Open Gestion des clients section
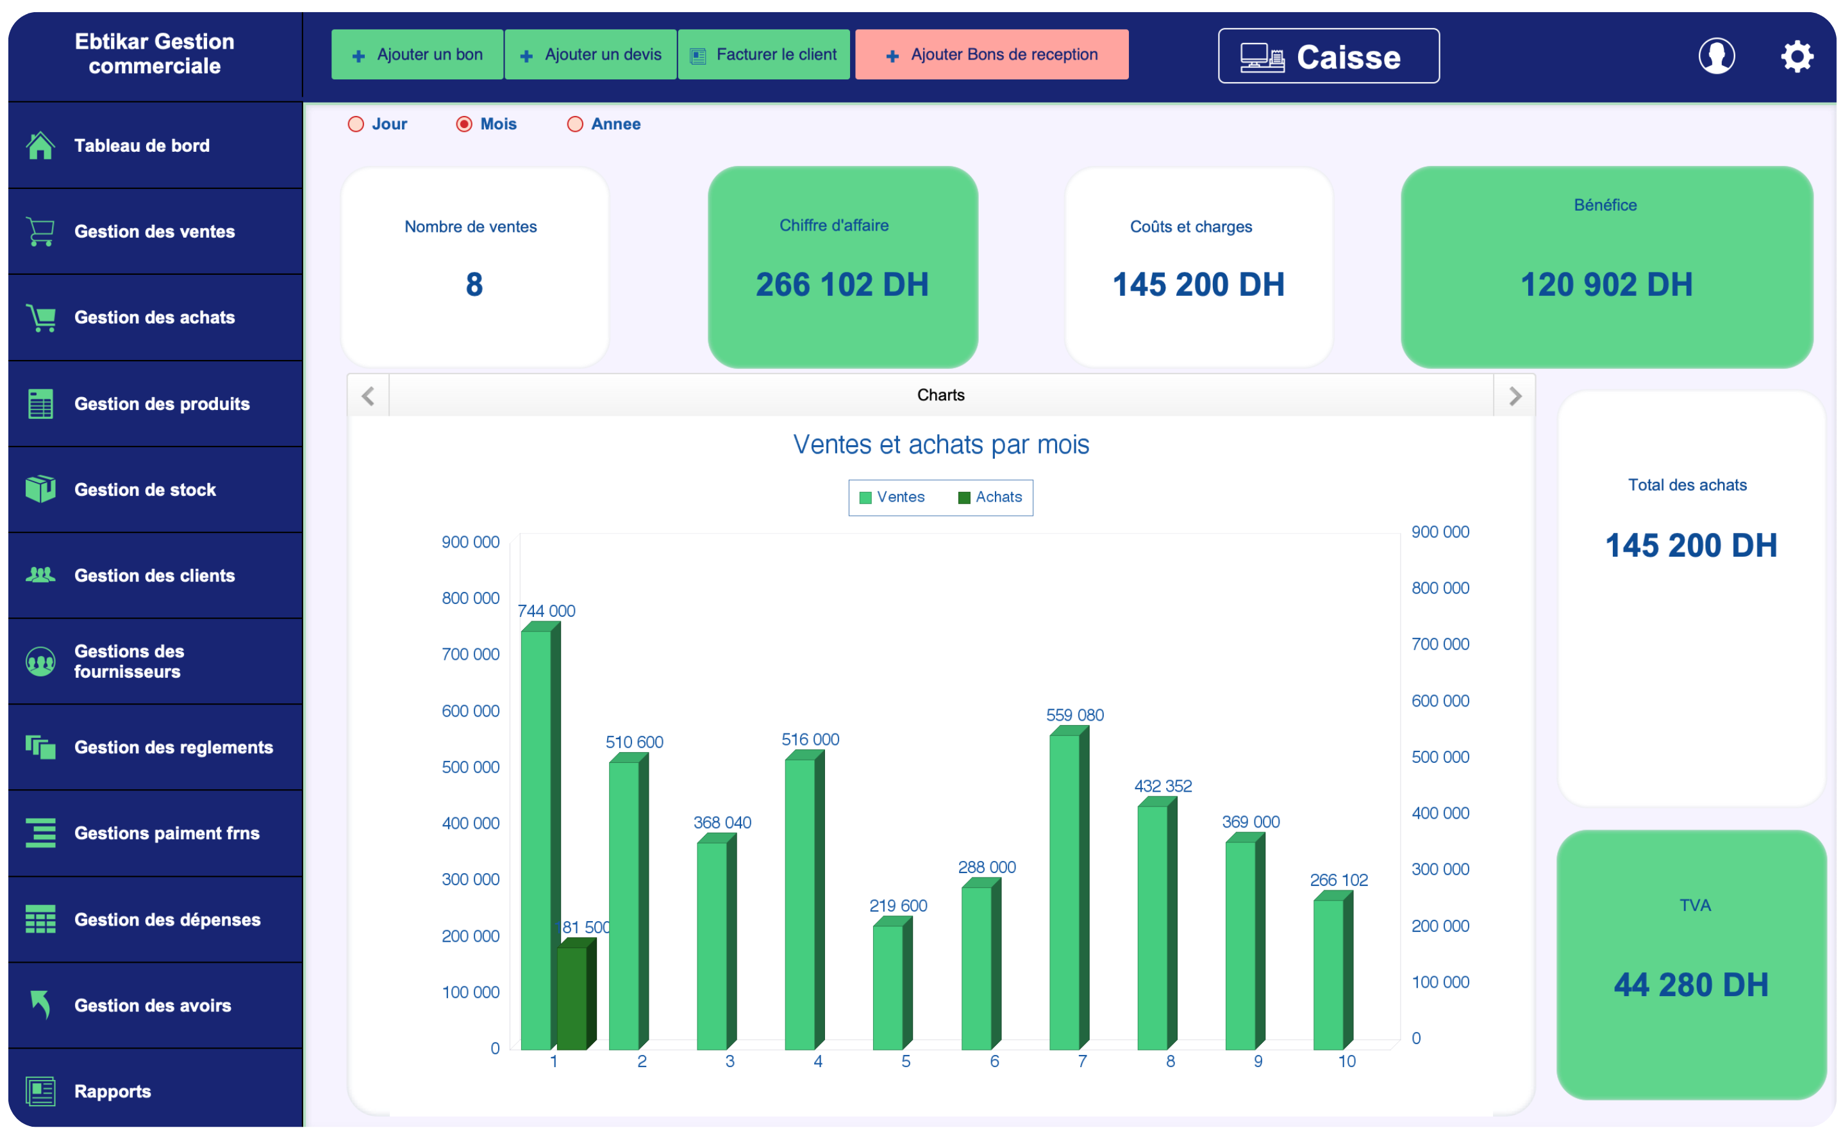This screenshot has height=1137, width=1843. (156, 575)
